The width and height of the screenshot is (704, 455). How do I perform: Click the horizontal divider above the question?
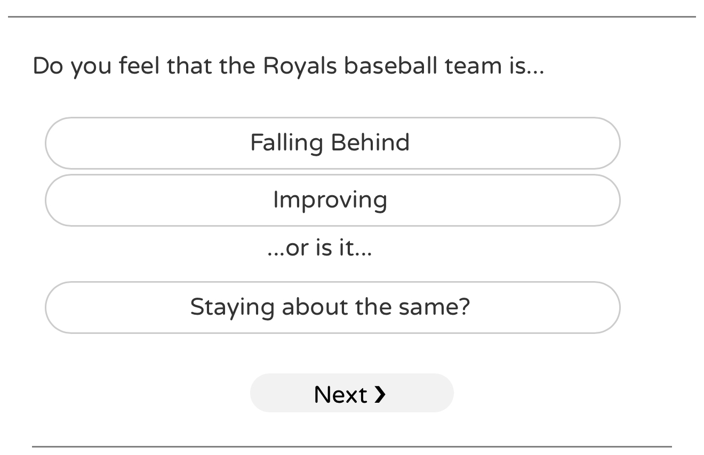(352, 17)
